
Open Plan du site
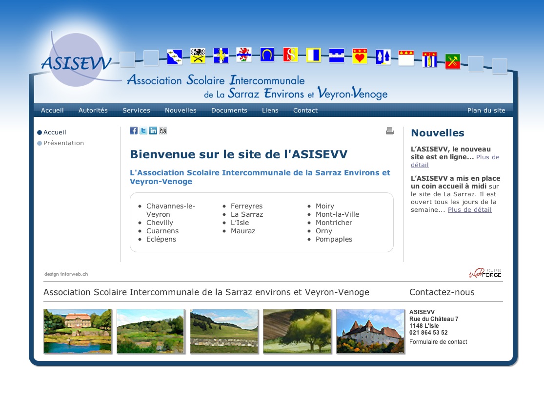point(486,110)
